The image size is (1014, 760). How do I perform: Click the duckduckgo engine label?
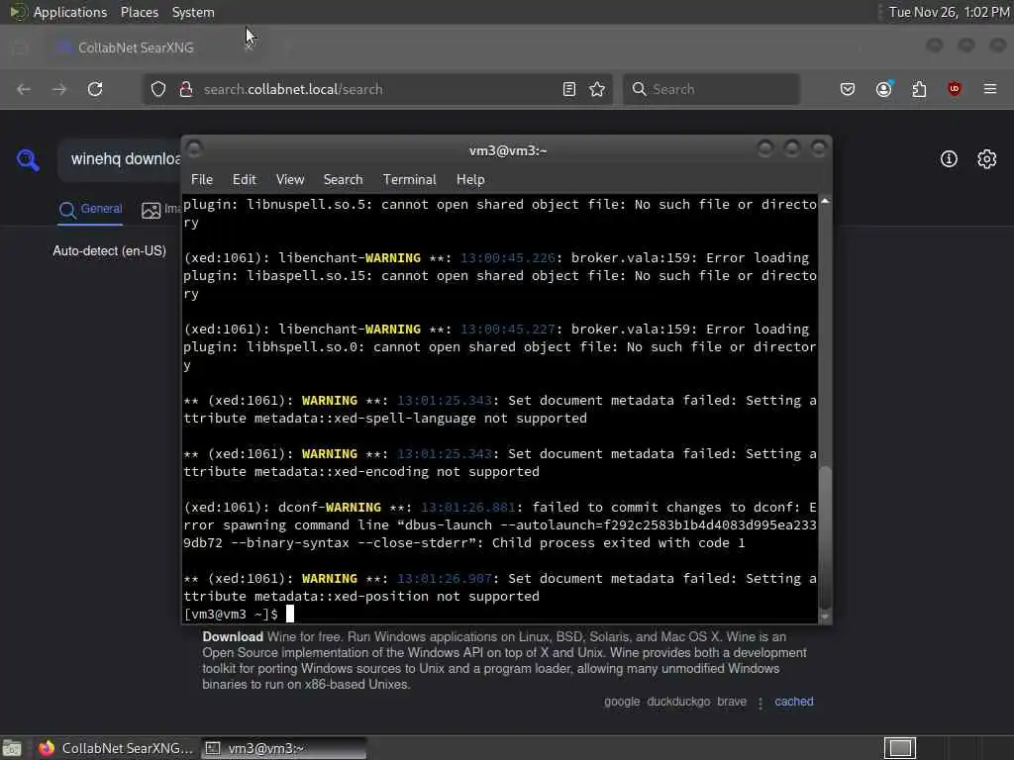(678, 702)
